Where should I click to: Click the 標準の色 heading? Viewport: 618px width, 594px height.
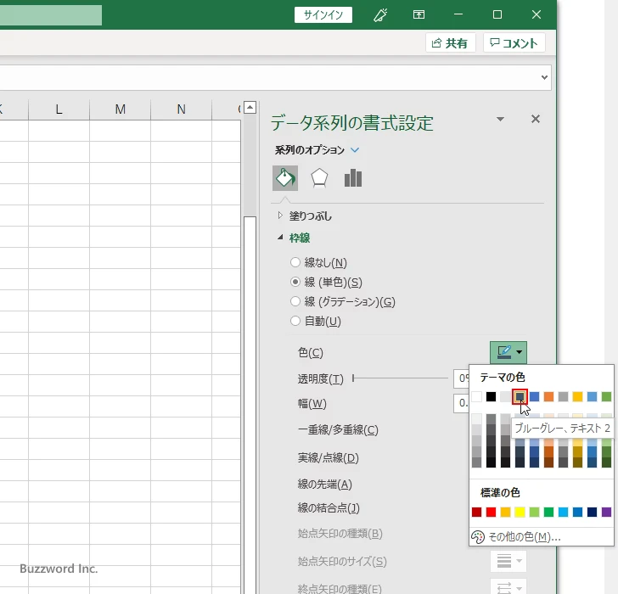(x=500, y=492)
